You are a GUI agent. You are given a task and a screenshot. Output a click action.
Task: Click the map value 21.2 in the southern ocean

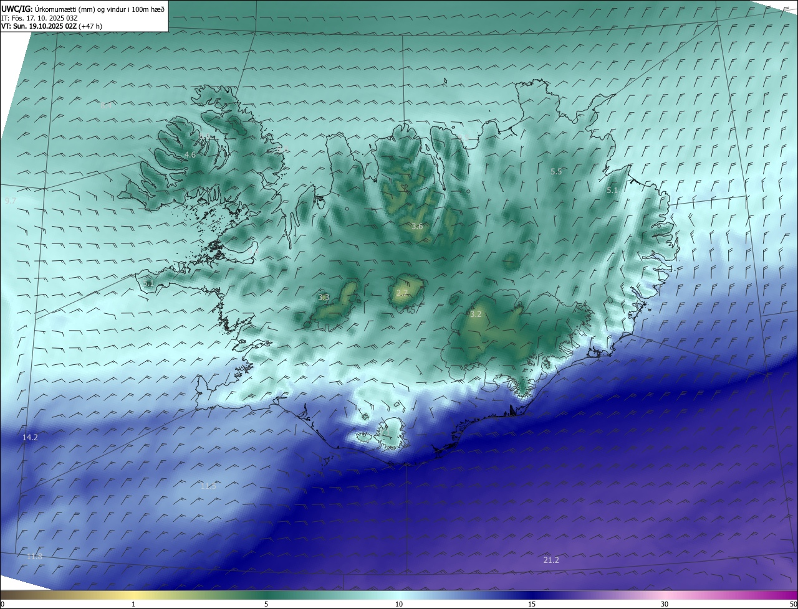pyautogui.click(x=551, y=560)
